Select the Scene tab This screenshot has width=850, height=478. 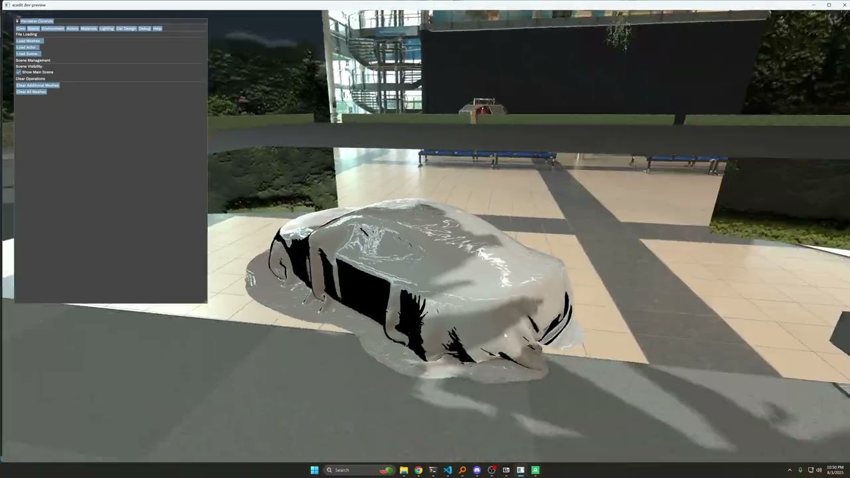coord(33,29)
